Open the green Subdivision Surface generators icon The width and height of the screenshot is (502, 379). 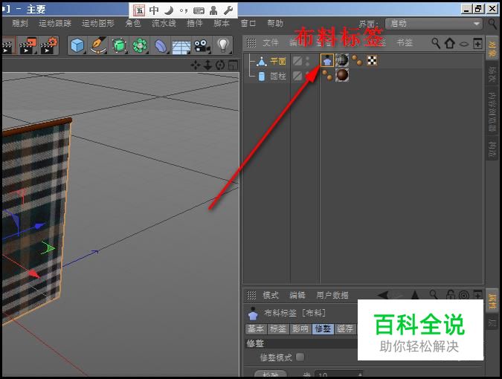[119, 45]
